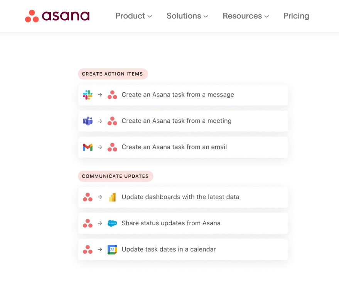Click "Share status updates from Asana" card

point(171,223)
